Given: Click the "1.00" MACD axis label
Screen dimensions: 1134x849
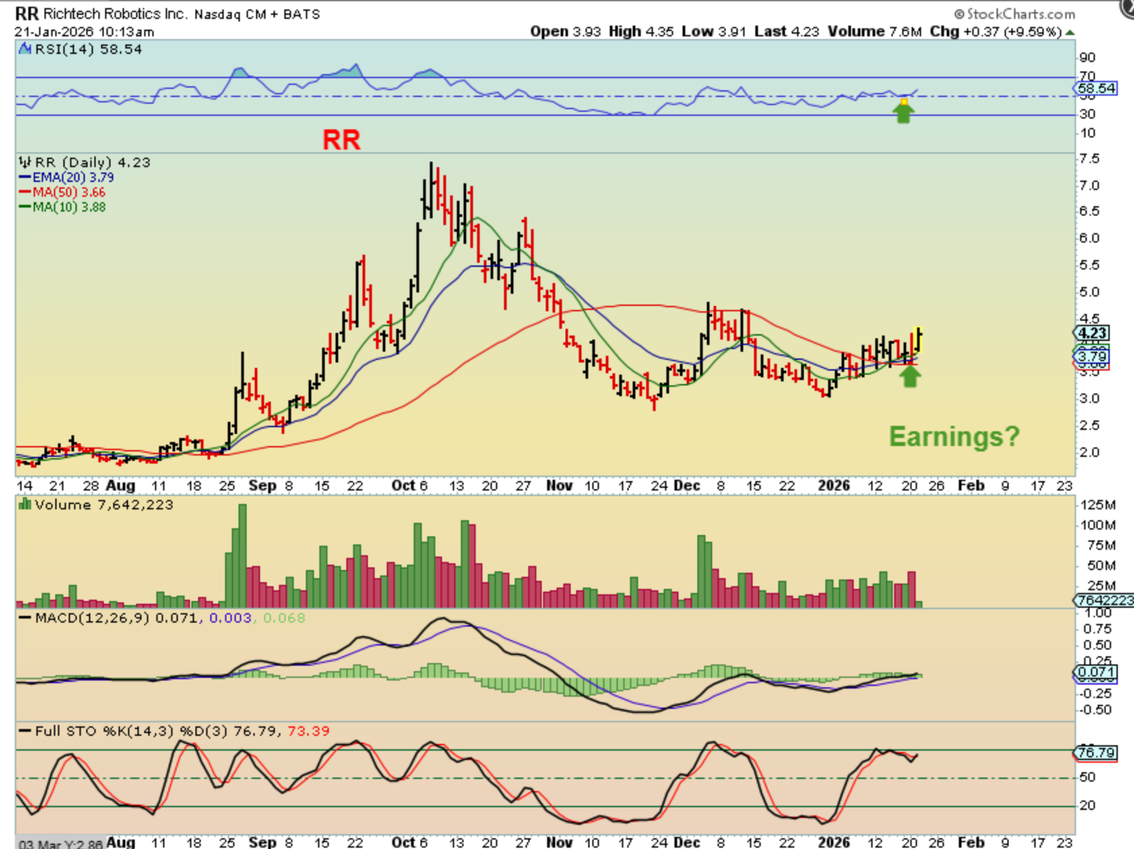Looking at the screenshot, I should [x=1098, y=612].
